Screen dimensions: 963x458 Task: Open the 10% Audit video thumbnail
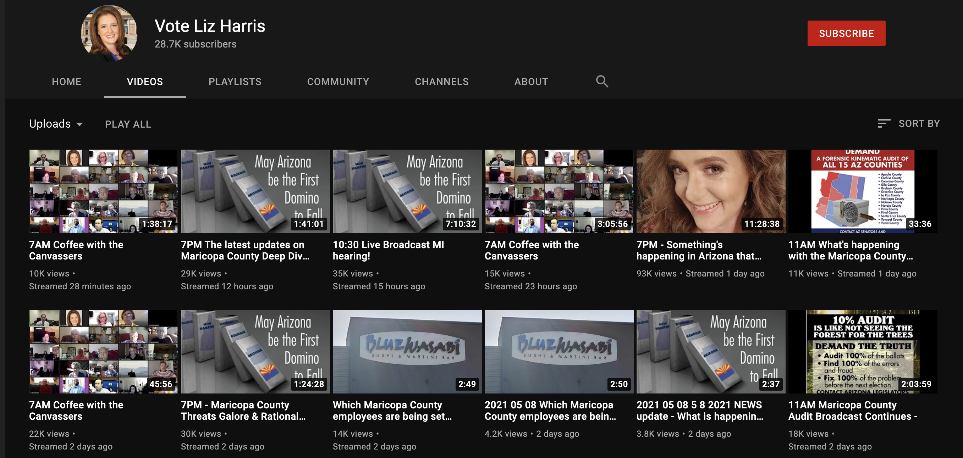point(862,351)
